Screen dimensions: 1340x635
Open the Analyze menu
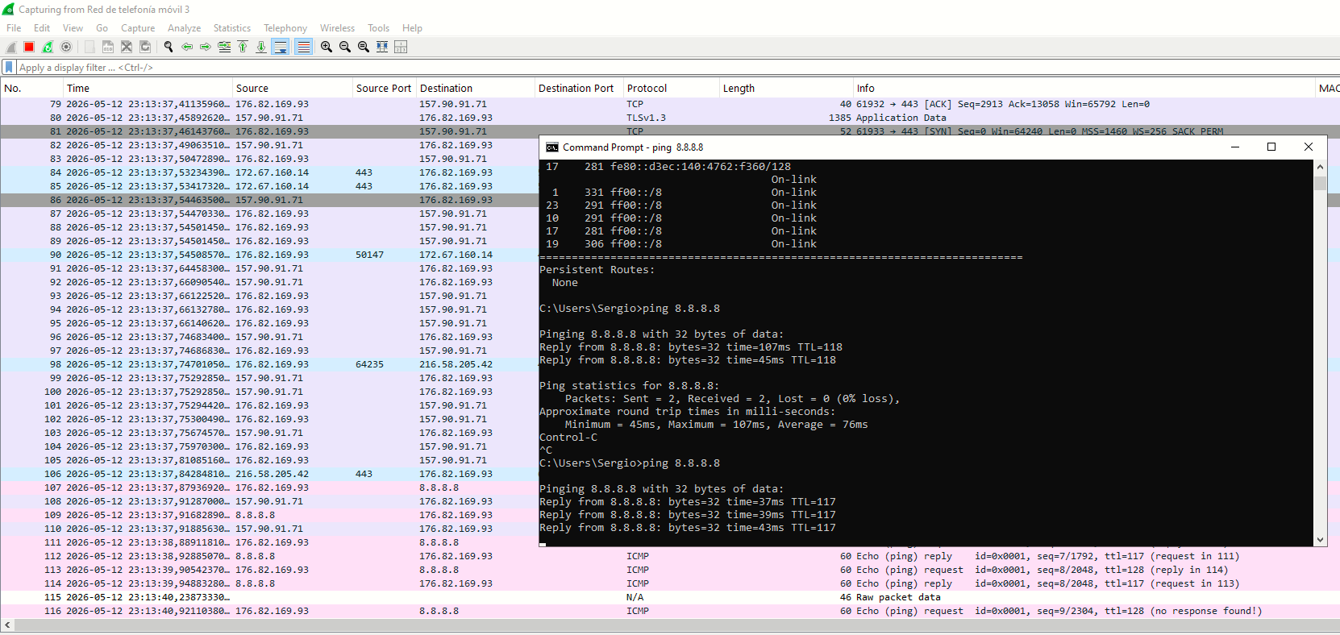tap(184, 27)
